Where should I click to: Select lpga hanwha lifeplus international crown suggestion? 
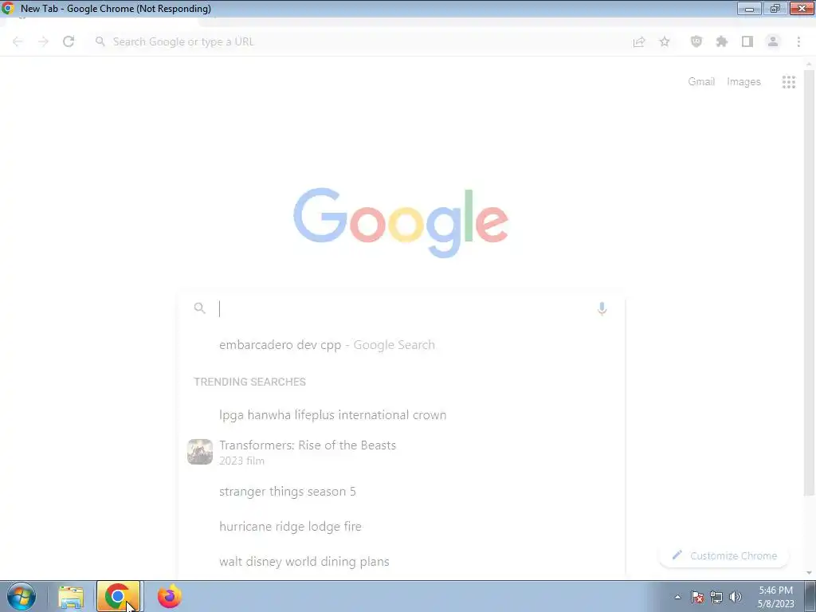click(x=401, y=415)
